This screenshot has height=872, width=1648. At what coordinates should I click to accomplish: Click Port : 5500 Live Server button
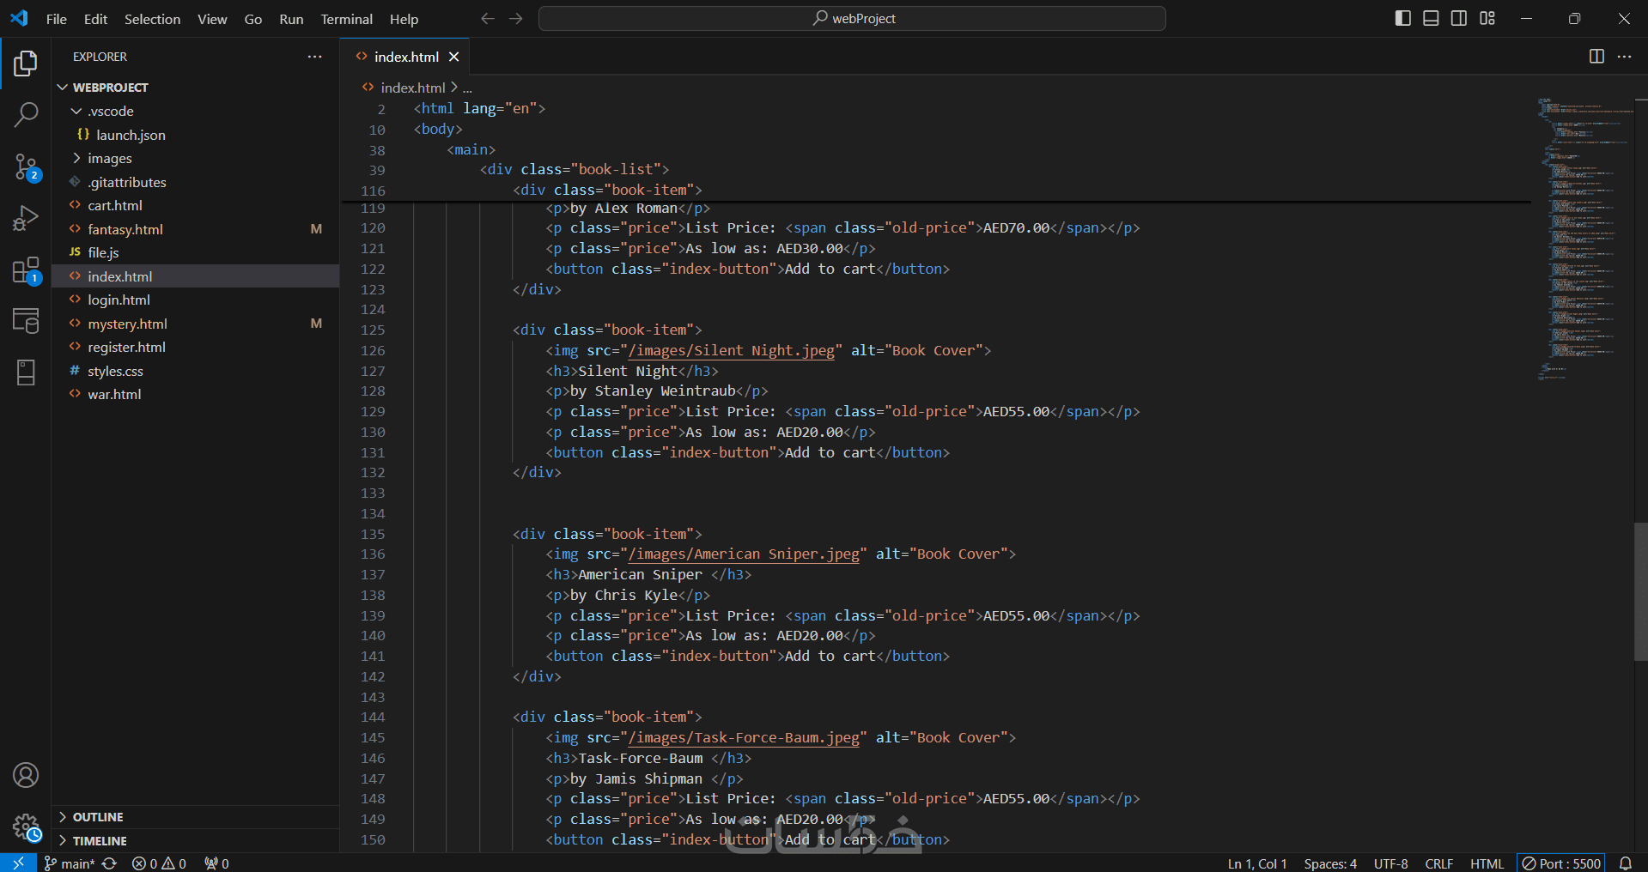1561,863
